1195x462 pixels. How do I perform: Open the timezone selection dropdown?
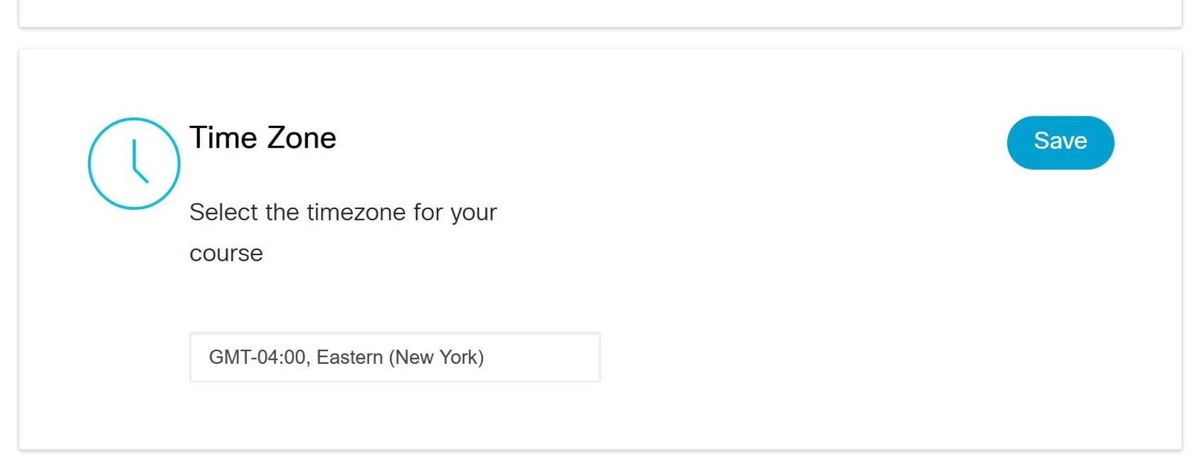click(395, 357)
